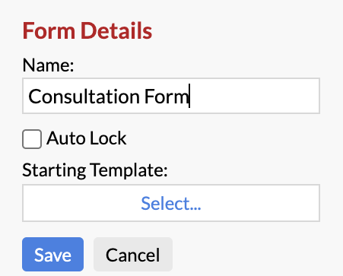This screenshot has height=276, width=343.
Task: Dismiss the dialog with the Cancel button
Action: (133, 254)
